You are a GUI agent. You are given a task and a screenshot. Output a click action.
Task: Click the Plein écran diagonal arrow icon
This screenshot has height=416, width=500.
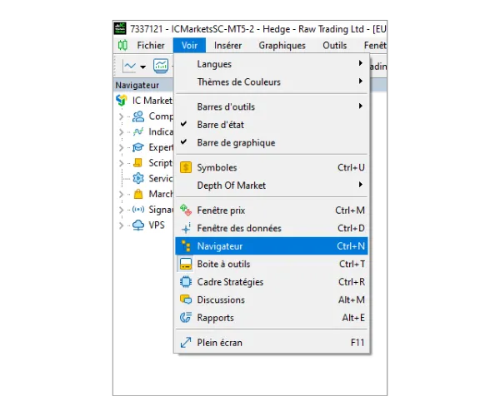click(x=186, y=343)
